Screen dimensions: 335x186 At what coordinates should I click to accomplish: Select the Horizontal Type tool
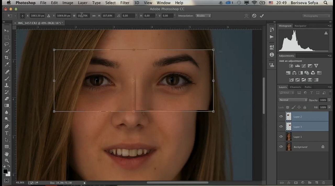tap(7, 133)
